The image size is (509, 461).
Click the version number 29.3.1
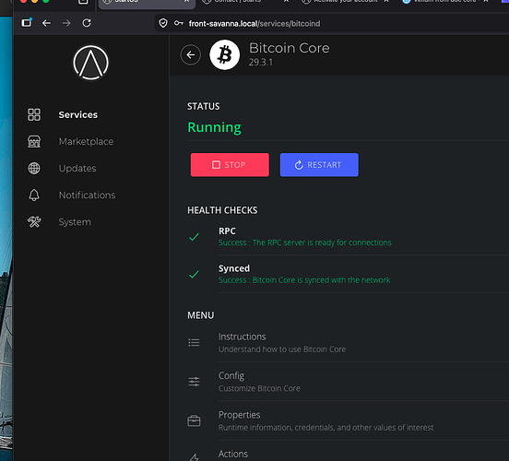[x=261, y=63]
